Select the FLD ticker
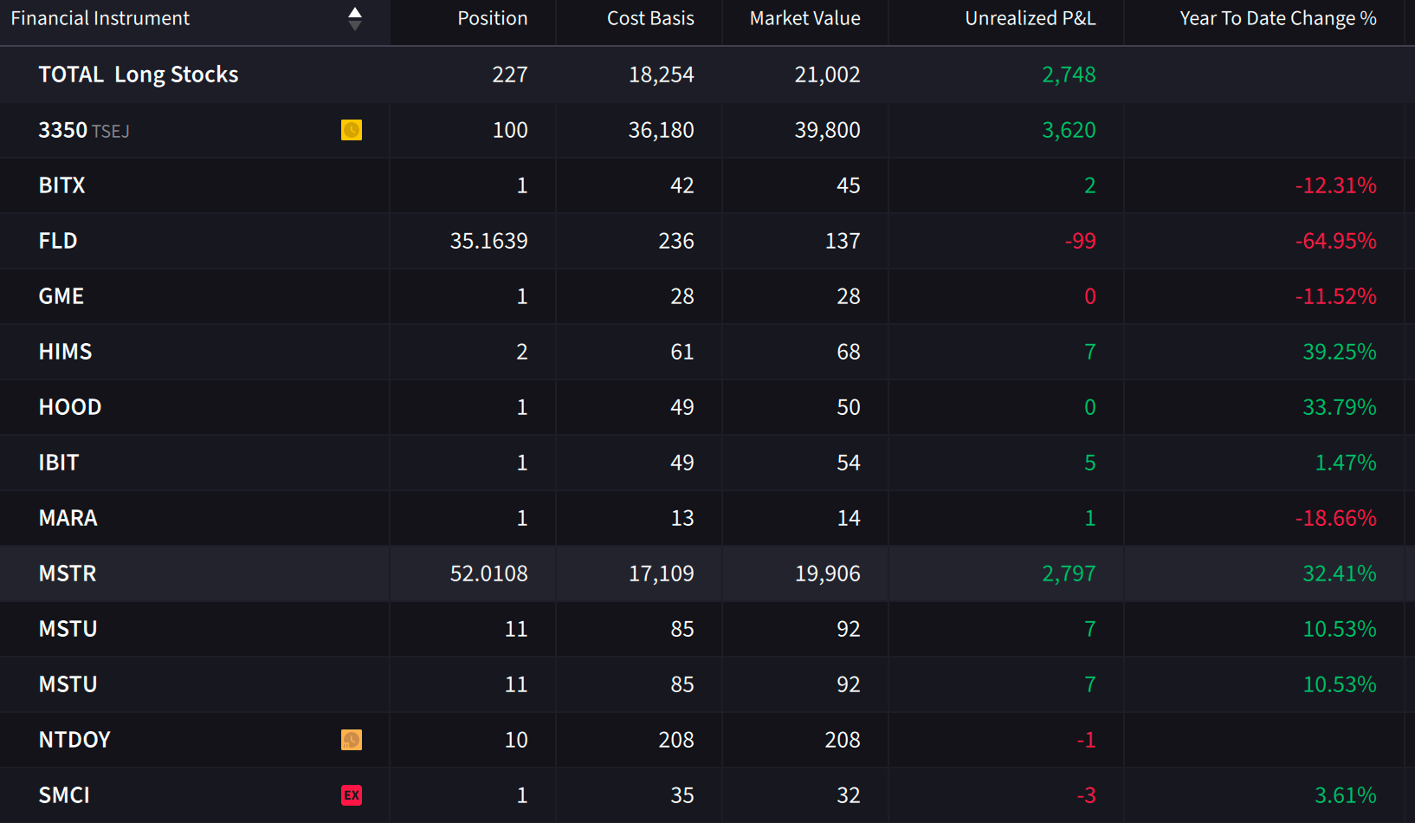1415x823 pixels. click(x=58, y=241)
